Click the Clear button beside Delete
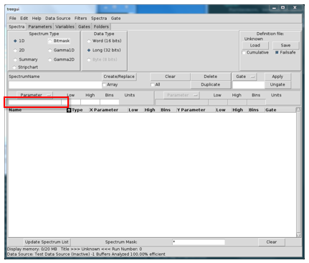The image size is (309, 263). [x=170, y=76]
